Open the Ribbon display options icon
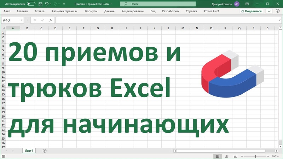 (247, 4)
